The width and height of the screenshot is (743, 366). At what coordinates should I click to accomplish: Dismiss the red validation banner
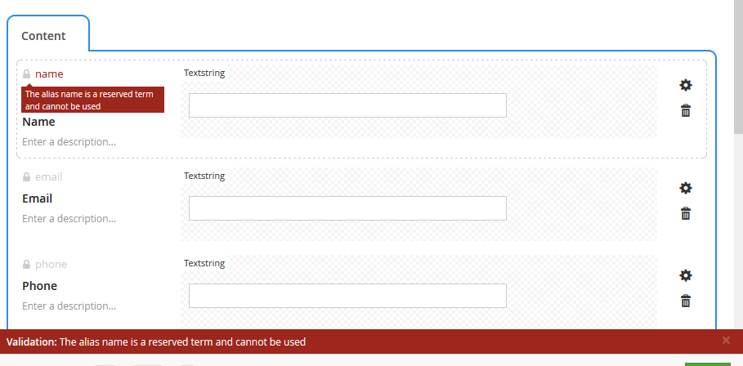pyautogui.click(x=726, y=340)
